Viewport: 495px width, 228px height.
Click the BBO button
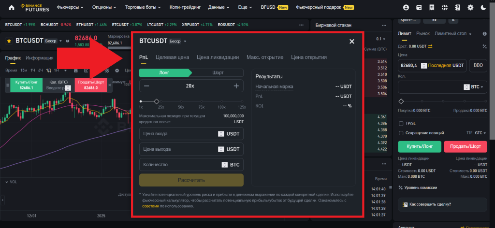(478, 66)
